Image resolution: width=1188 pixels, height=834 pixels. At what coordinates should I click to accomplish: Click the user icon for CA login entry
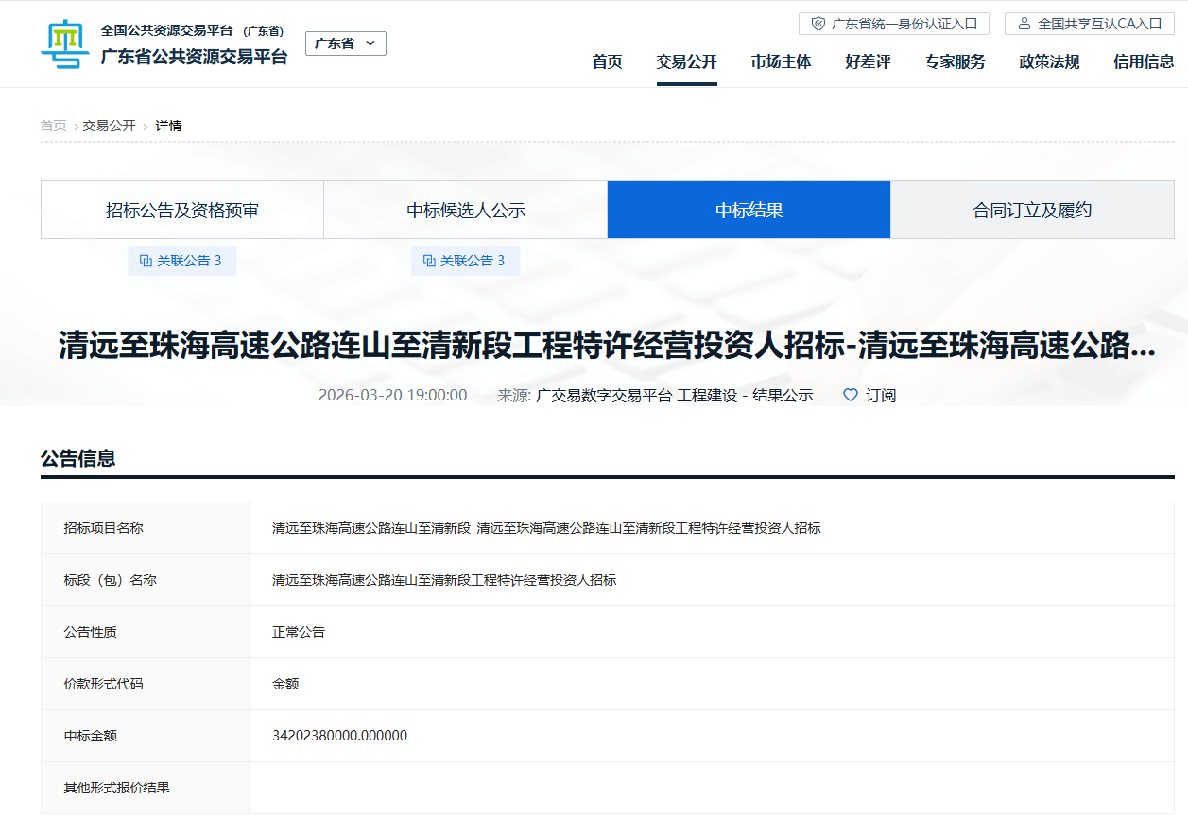coord(1024,24)
